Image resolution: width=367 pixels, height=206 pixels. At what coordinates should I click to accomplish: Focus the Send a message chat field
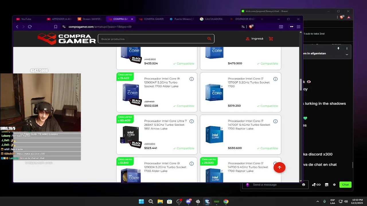pos(275,185)
